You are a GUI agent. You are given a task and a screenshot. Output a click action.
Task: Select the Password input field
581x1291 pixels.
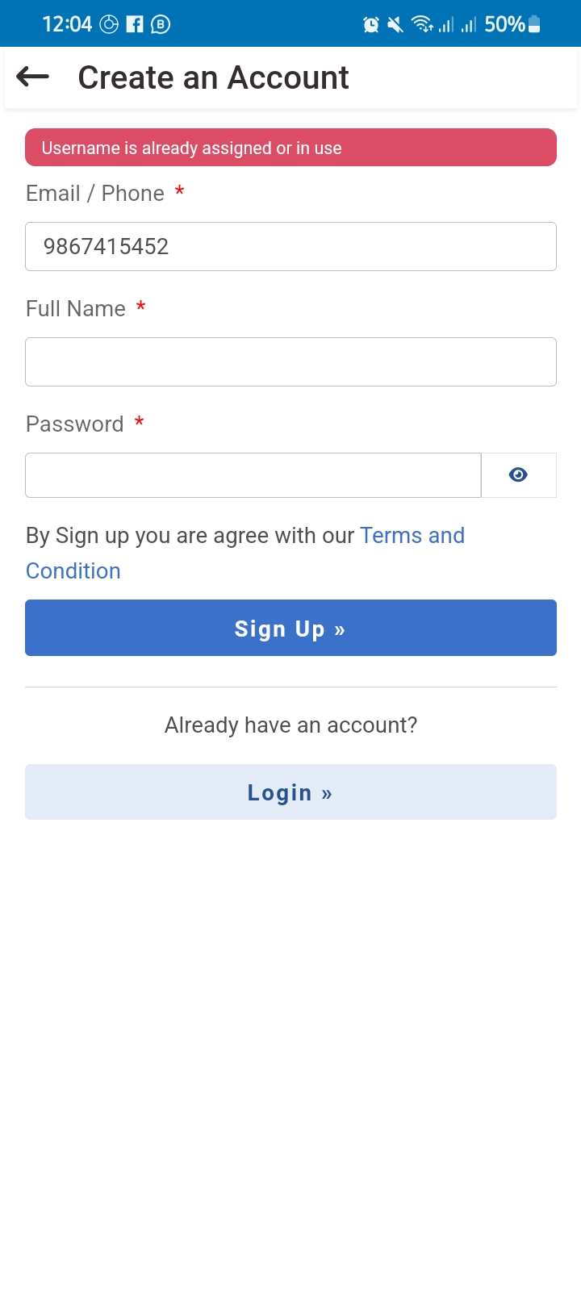[x=253, y=475]
